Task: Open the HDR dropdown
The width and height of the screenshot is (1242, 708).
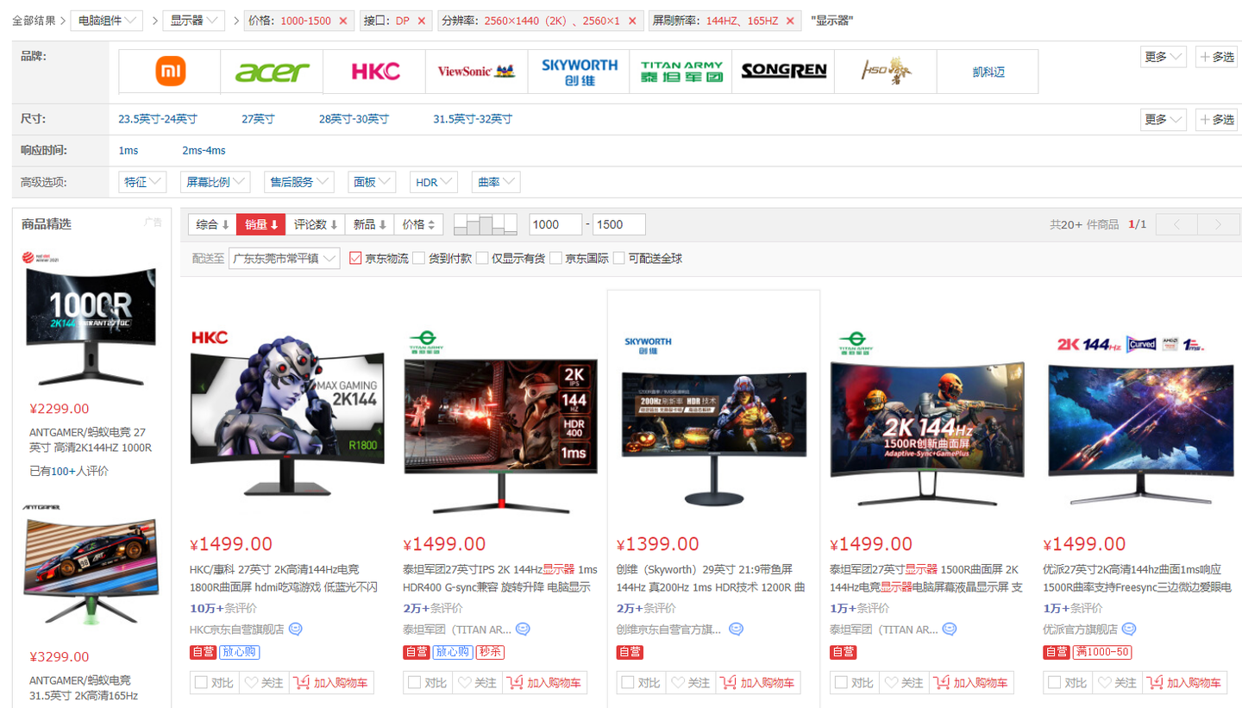Action: (x=434, y=182)
